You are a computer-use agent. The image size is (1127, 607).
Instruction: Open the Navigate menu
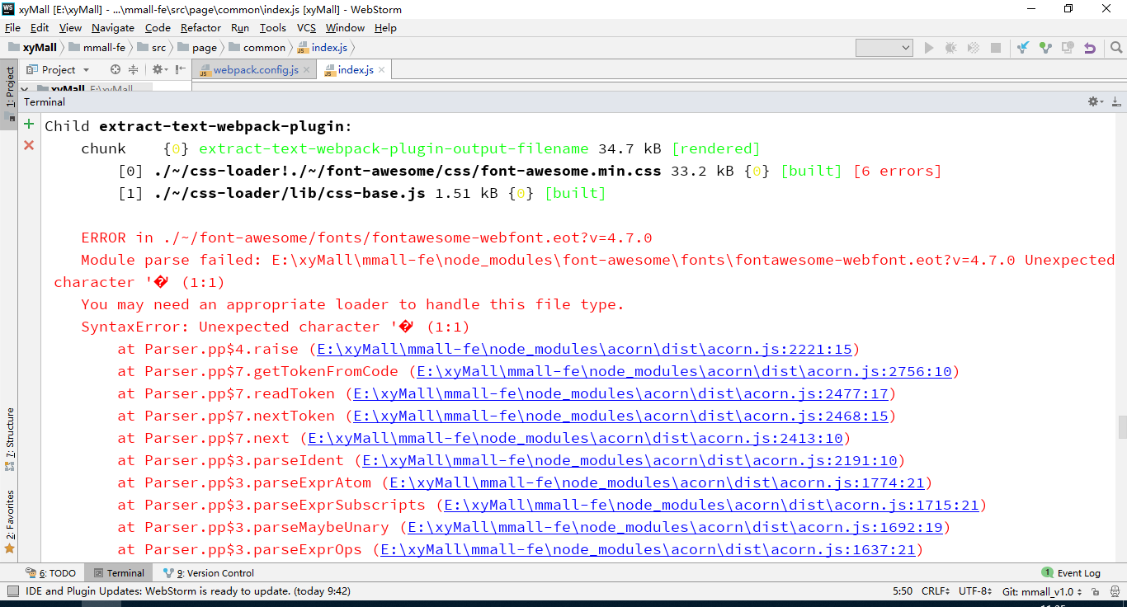[x=113, y=27]
